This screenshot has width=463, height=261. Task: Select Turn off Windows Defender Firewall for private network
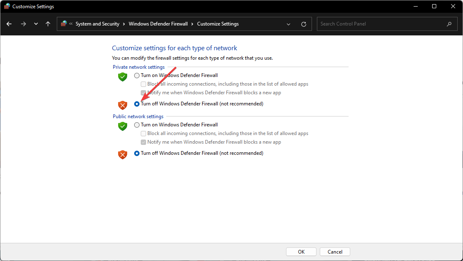pyautogui.click(x=137, y=104)
